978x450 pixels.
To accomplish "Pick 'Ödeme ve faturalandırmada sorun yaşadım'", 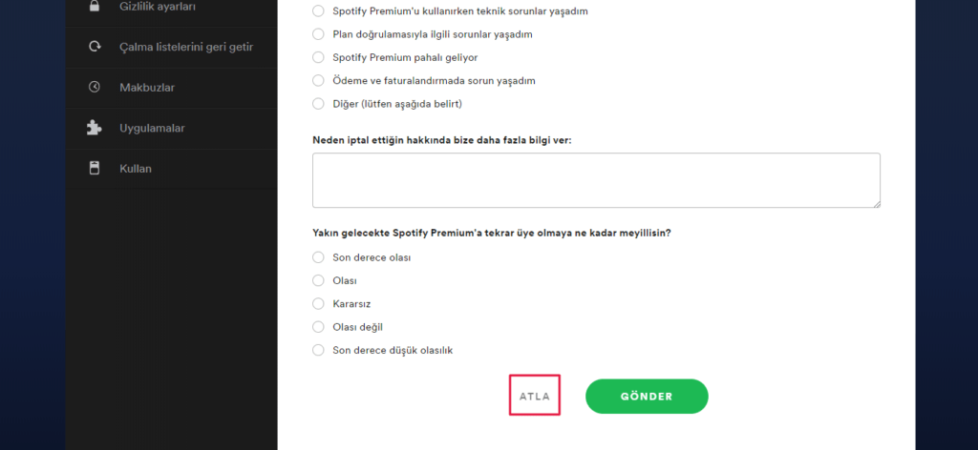I will (319, 81).
